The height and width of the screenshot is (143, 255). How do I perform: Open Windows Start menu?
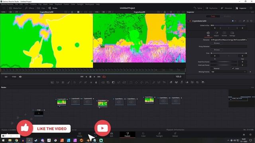point(3,140)
